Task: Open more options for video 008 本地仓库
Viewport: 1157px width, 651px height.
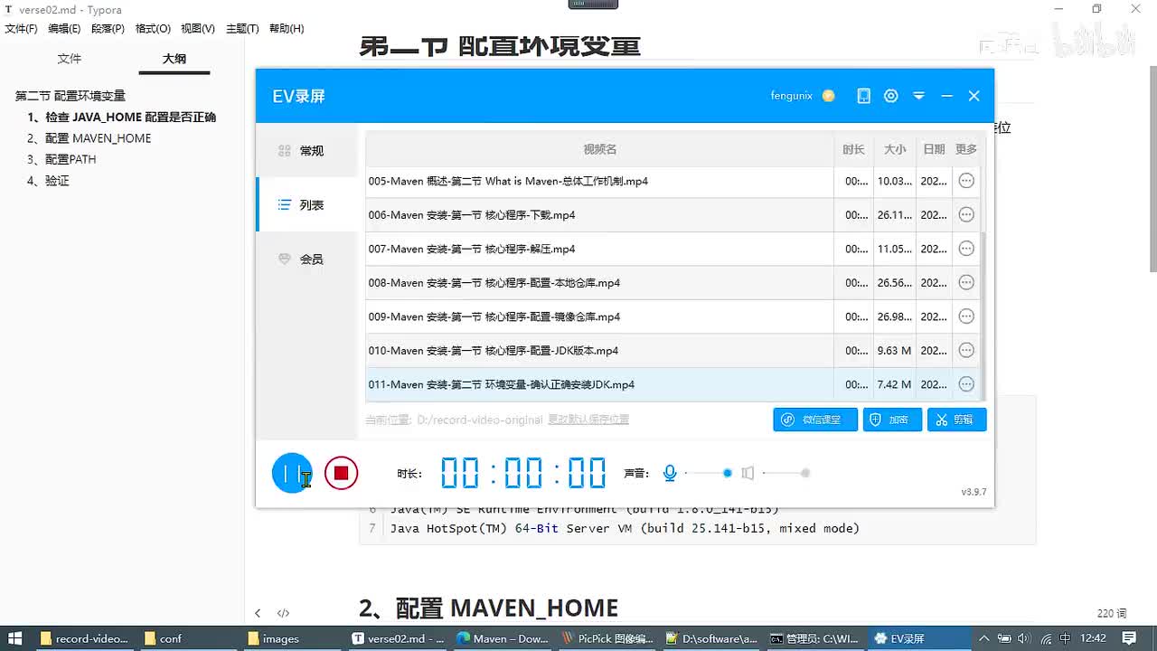Action: [x=966, y=283]
